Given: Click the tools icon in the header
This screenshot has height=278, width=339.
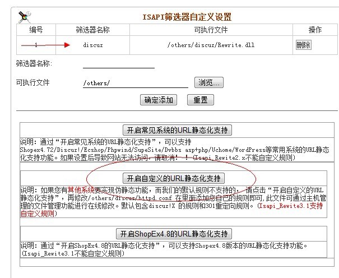Looking at the screenshot, I should click(26, 16).
